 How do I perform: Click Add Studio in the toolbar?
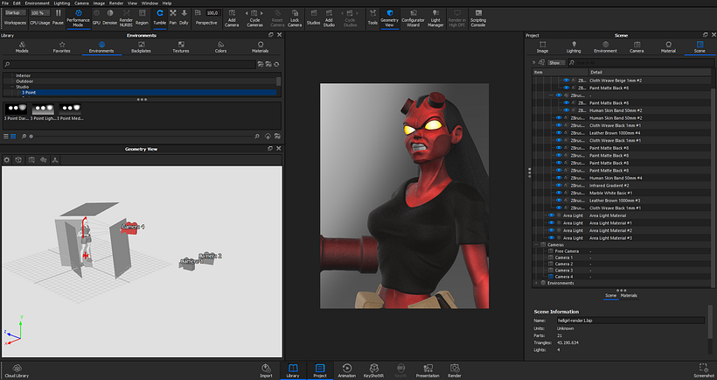[x=329, y=18]
